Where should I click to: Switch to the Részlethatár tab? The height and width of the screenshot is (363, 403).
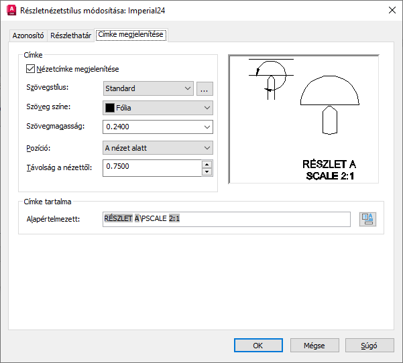point(70,35)
